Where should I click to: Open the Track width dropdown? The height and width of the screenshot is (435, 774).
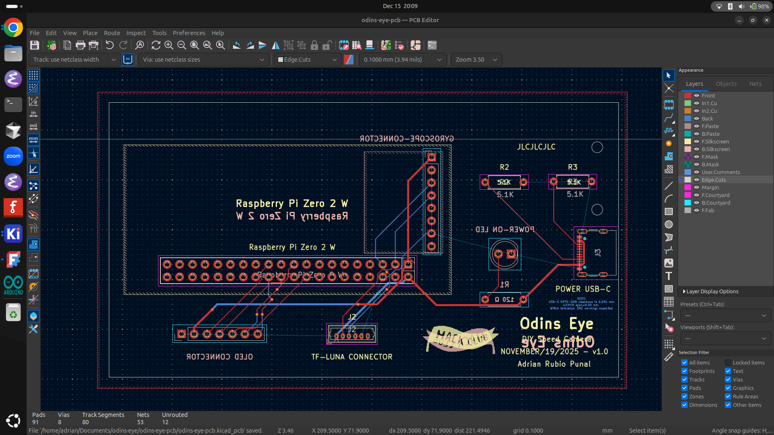pos(75,60)
